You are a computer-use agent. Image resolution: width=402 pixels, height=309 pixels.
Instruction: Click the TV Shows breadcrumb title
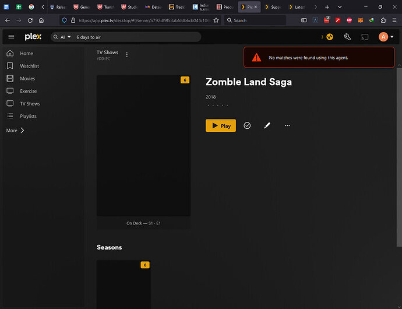click(x=107, y=52)
